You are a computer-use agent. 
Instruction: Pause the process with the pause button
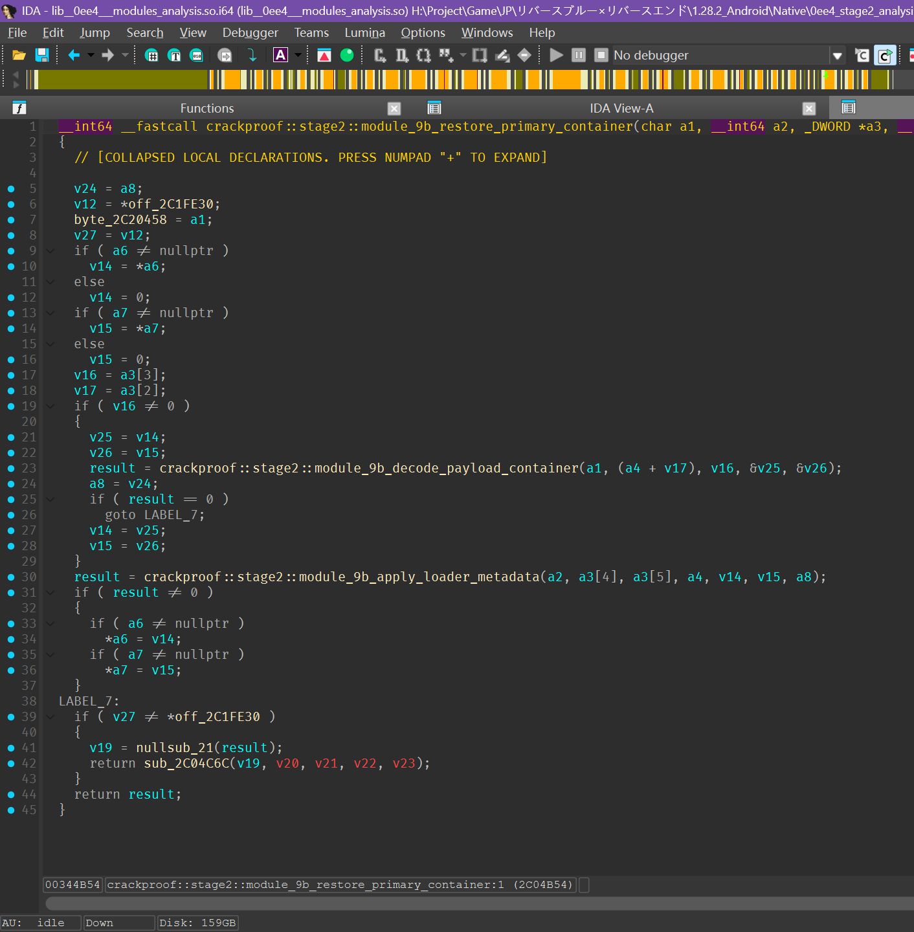point(579,56)
